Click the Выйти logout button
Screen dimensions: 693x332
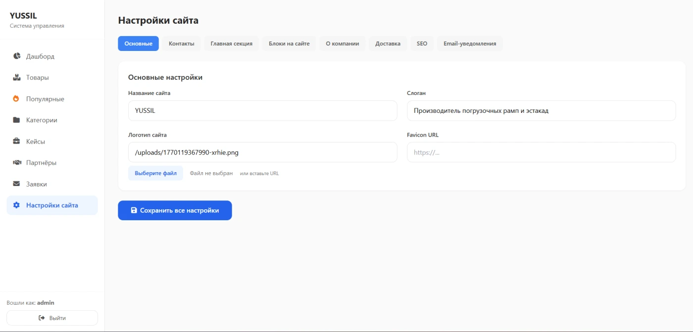click(52, 318)
